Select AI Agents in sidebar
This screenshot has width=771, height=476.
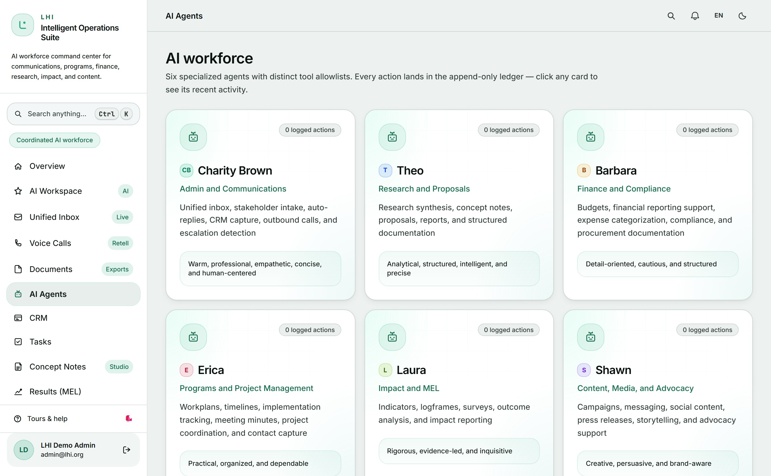73,294
